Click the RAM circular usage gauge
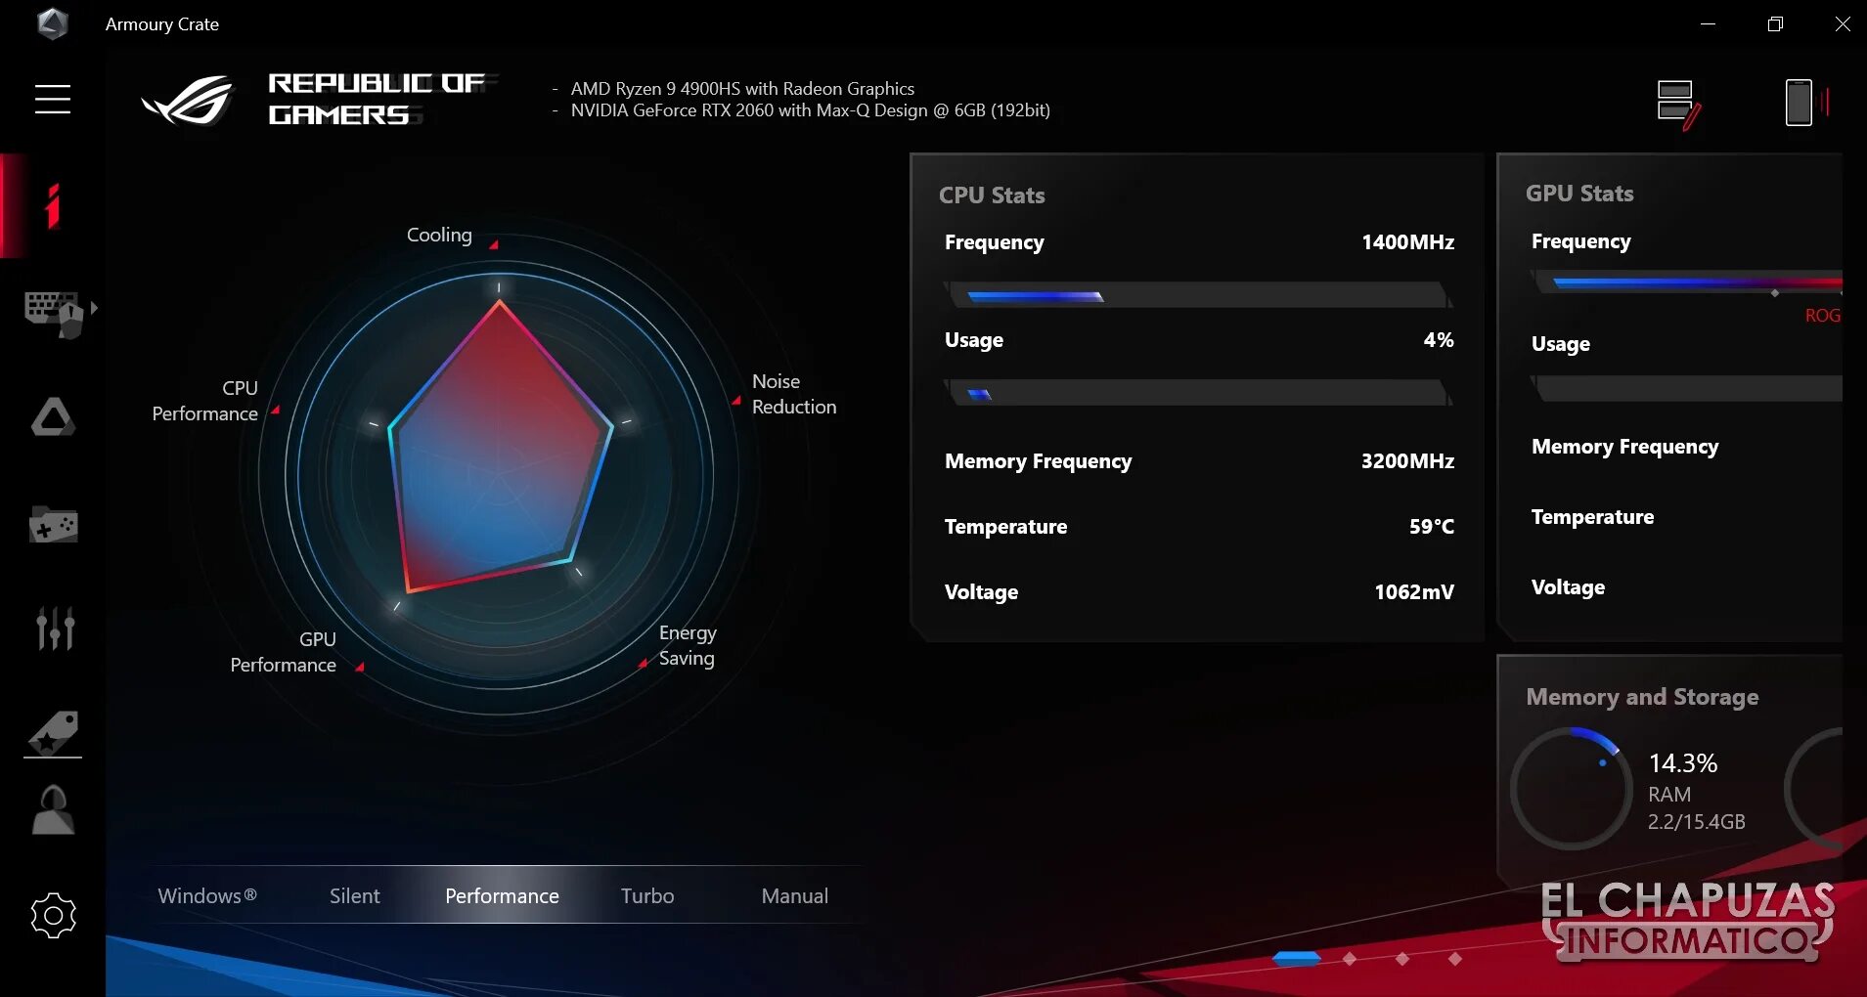 pyautogui.click(x=1572, y=788)
